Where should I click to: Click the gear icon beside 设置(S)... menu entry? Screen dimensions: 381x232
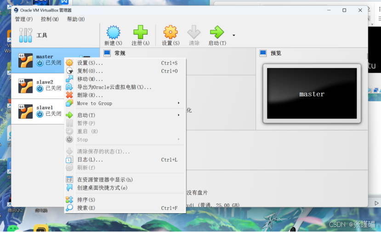tap(69, 62)
